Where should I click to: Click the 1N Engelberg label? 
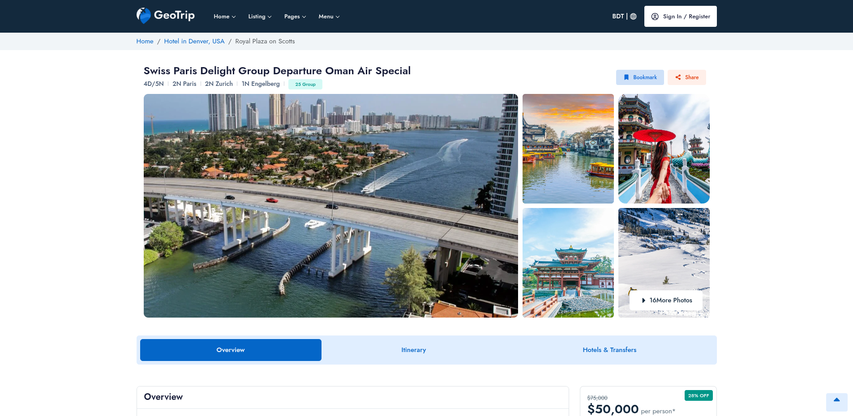(x=261, y=84)
